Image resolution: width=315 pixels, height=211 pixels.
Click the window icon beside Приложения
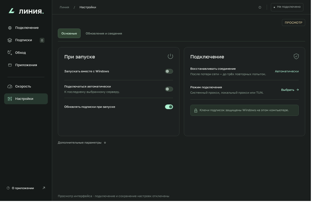pyautogui.click(x=10, y=65)
